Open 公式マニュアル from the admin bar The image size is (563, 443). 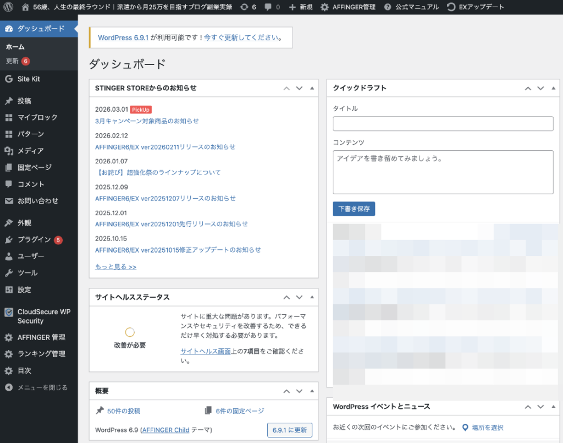click(418, 7)
